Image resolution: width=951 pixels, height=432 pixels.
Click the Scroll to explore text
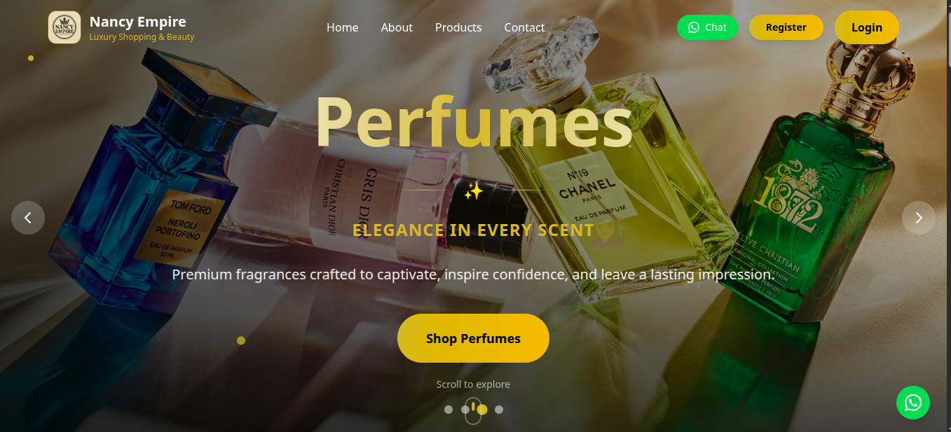tap(473, 384)
